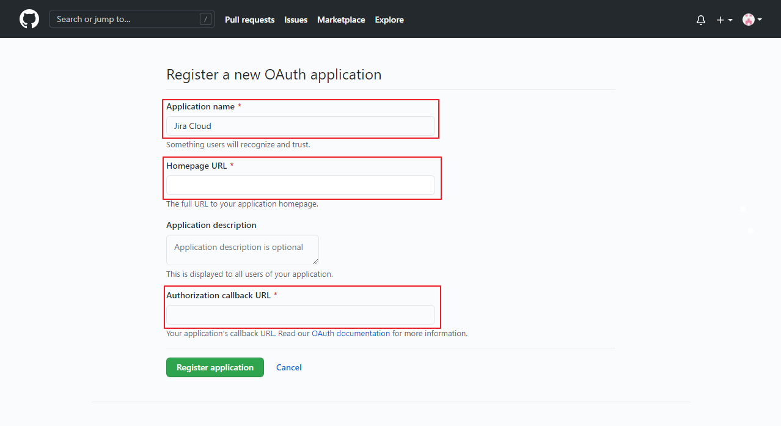The image size is (781, 426).
Task: Click the Authorization callback URL field
Action: (x=301, y=315)
